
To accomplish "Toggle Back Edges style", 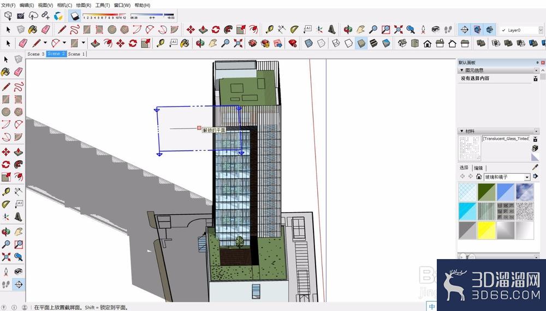I will pos(322,43).
